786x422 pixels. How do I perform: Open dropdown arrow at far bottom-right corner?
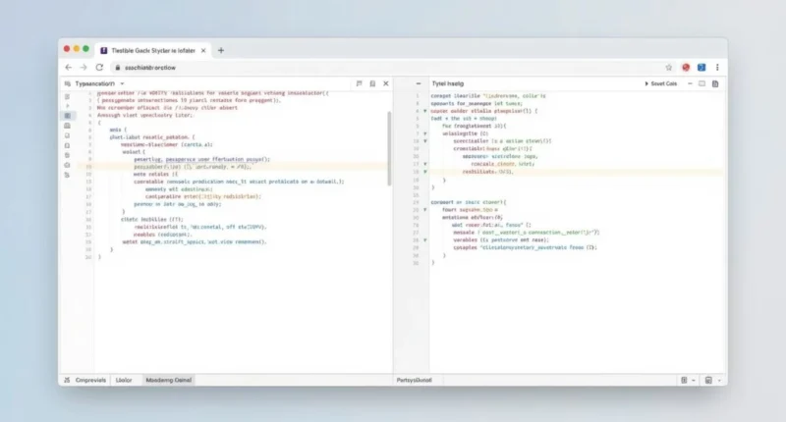point(719,381)
